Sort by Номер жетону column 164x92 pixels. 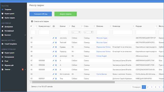[50, 26]
